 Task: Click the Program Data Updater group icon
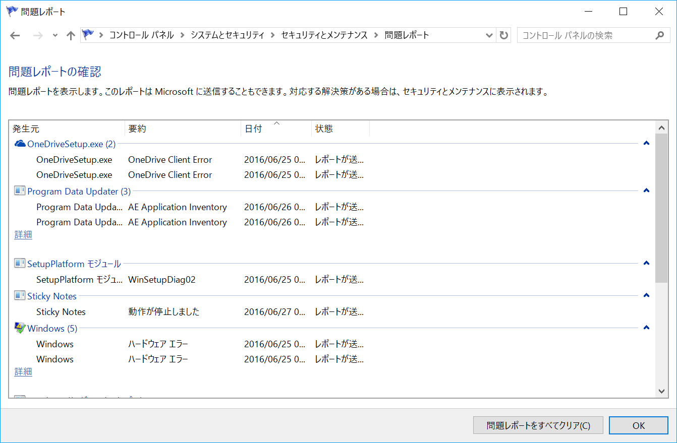pos(20,191)
